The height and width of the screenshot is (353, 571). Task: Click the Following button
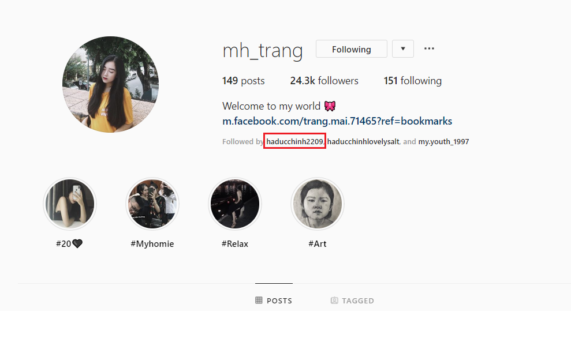point(352,49)
